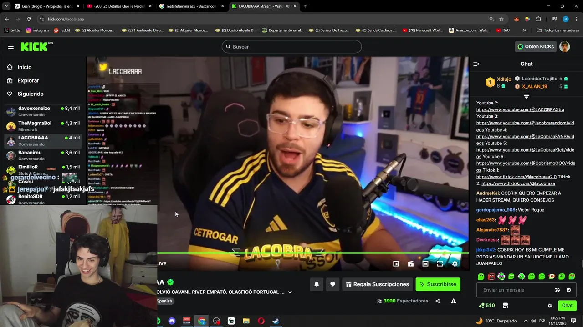Insert the red angry emote
Screen dimensions: 583x327
[x=491, y=277]
